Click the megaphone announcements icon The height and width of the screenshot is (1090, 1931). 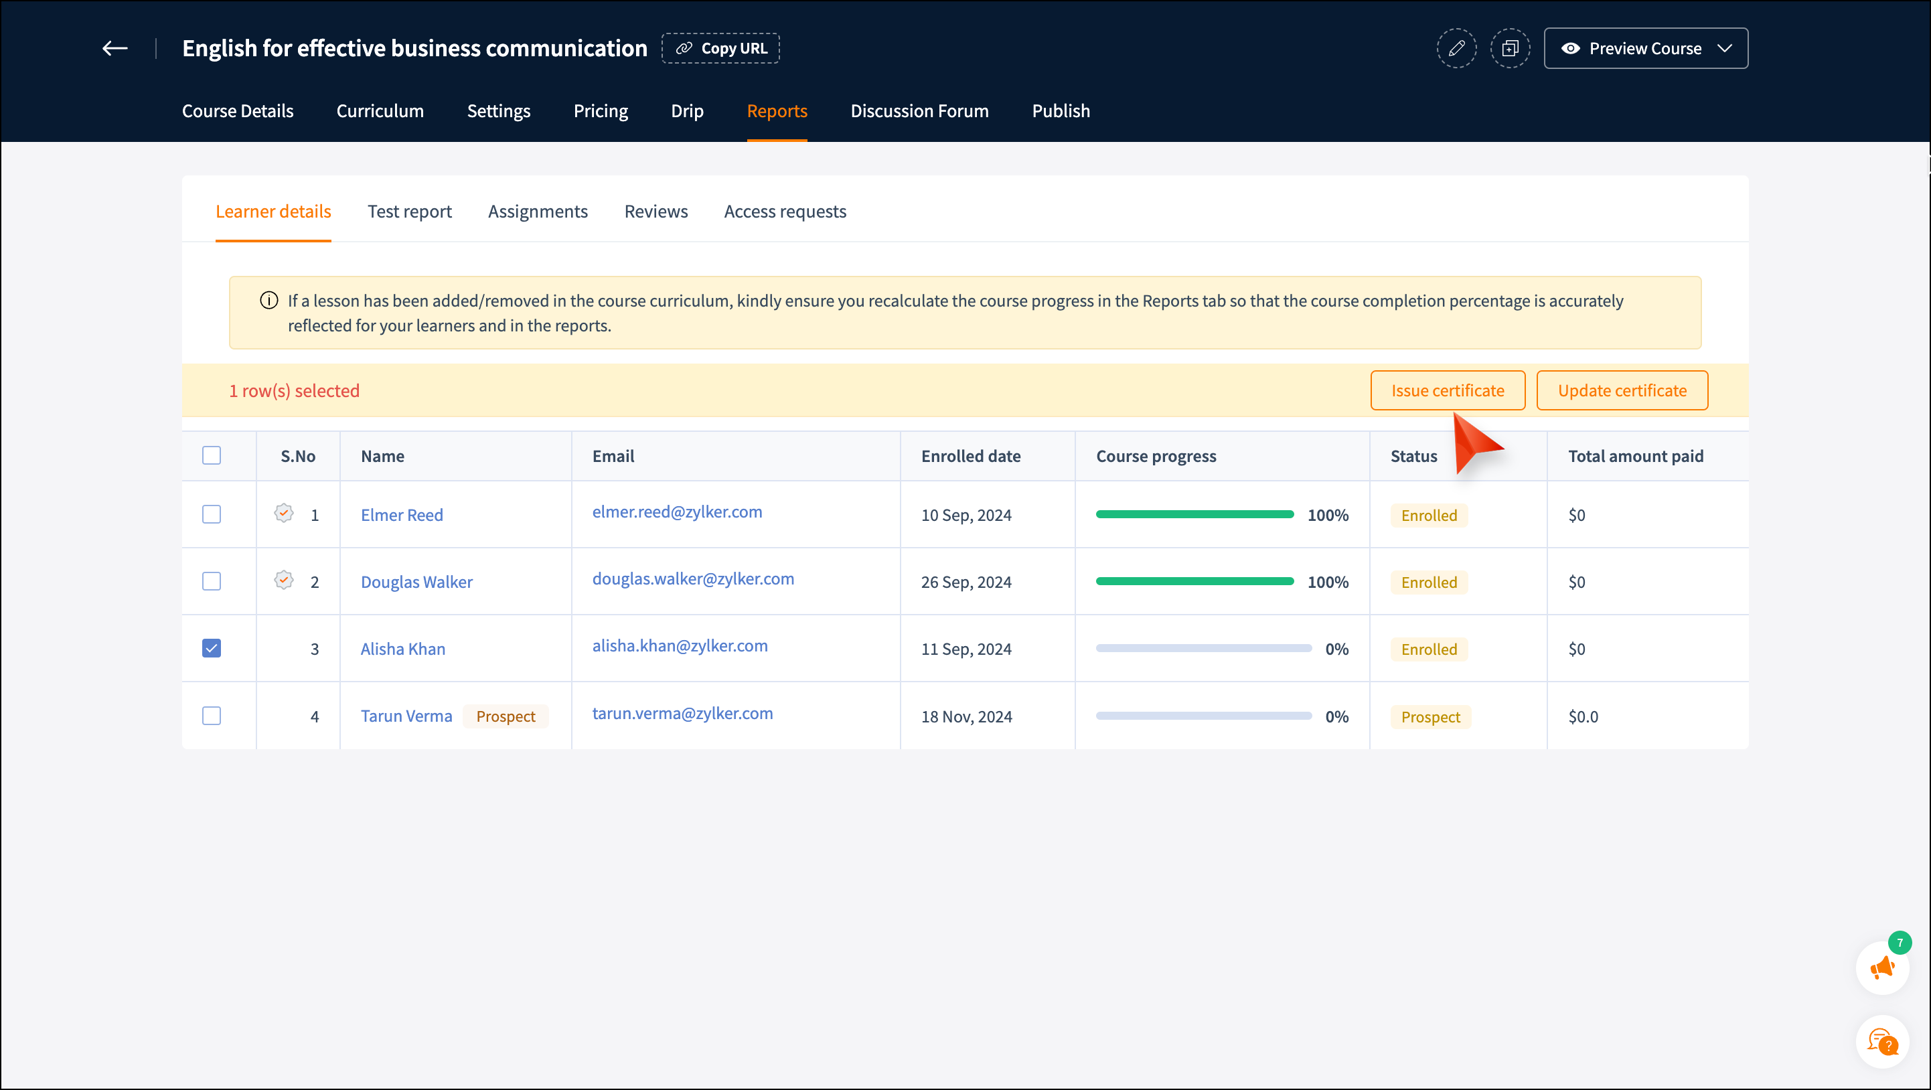click(1881, 967)
